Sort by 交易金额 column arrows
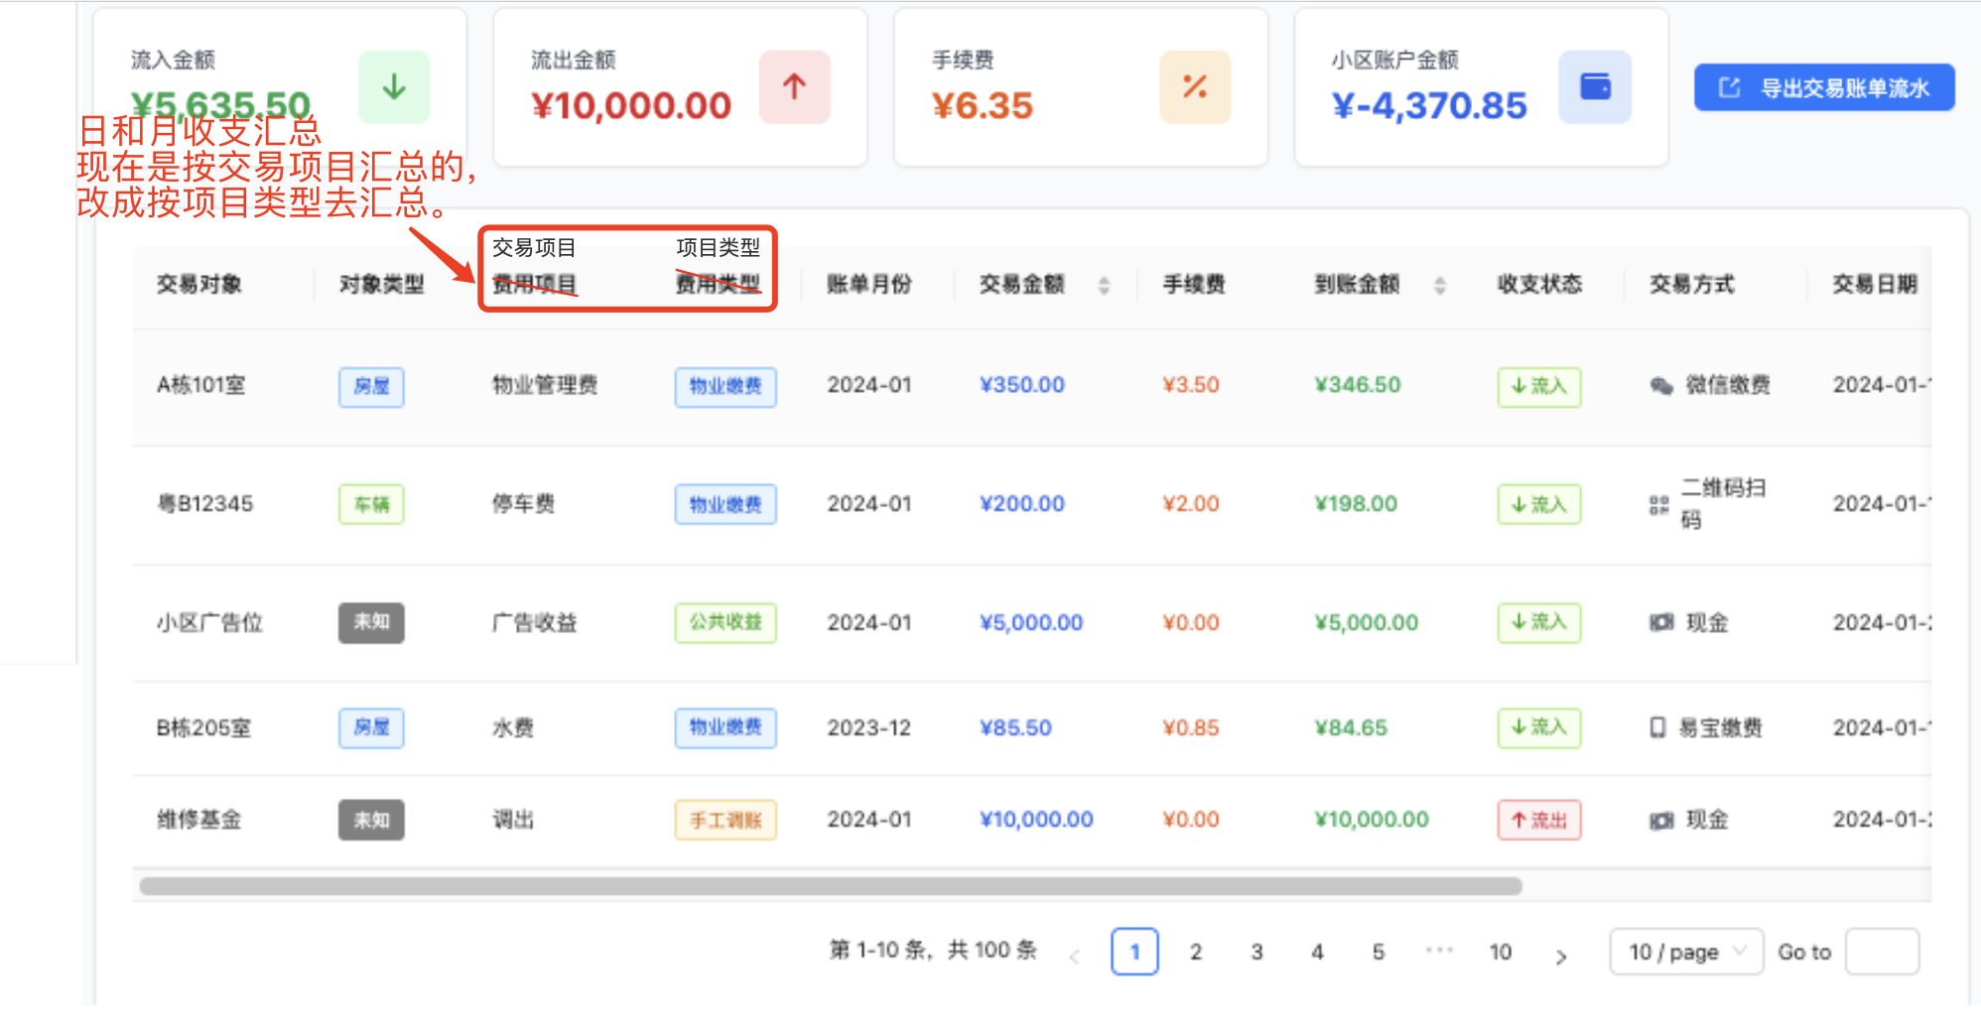The height and width of the screenshot is (1036, 1981). (1104, 286)
